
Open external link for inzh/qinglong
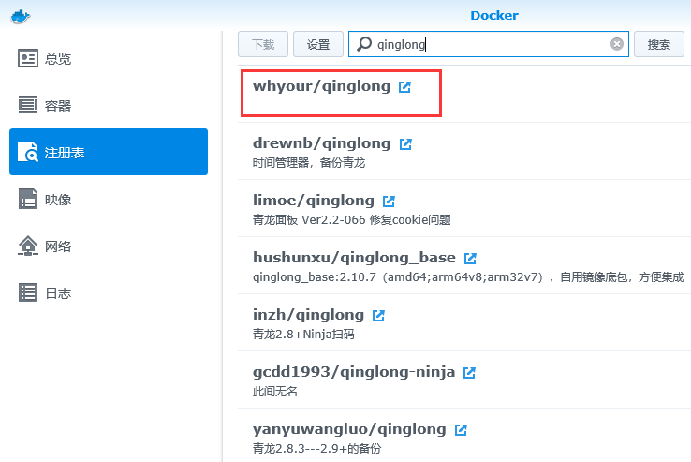tap(378, 316)
